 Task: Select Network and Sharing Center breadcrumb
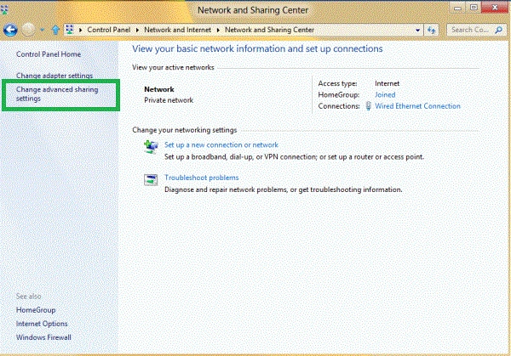pyautogui.click(x=269, y=30)
